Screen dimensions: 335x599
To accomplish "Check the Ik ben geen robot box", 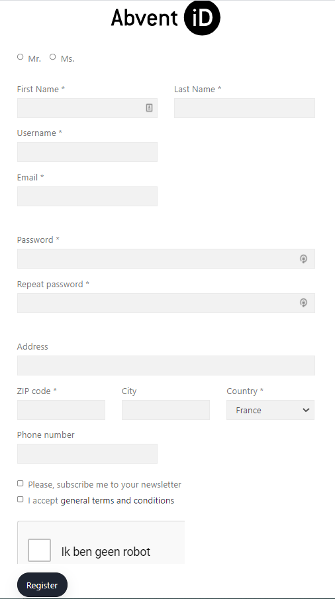I will click(39, 550).
